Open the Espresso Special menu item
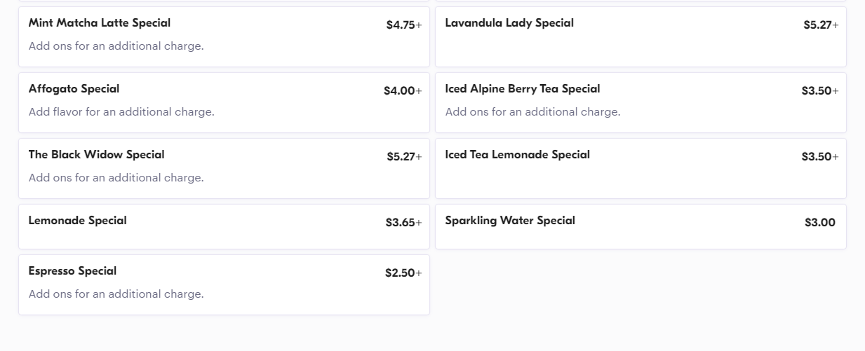 click(x=72, y=271)
